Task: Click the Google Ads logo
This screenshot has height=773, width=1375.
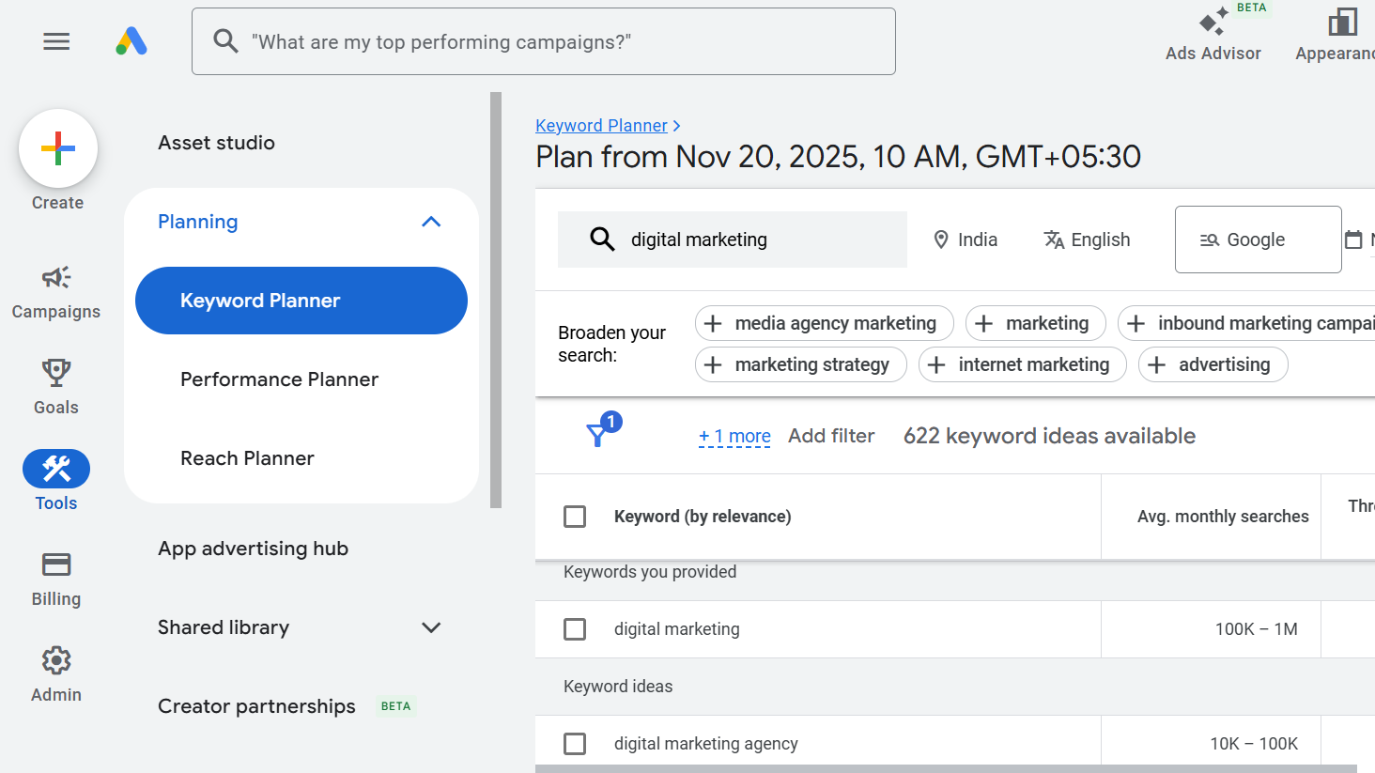Action: point(131,41)
